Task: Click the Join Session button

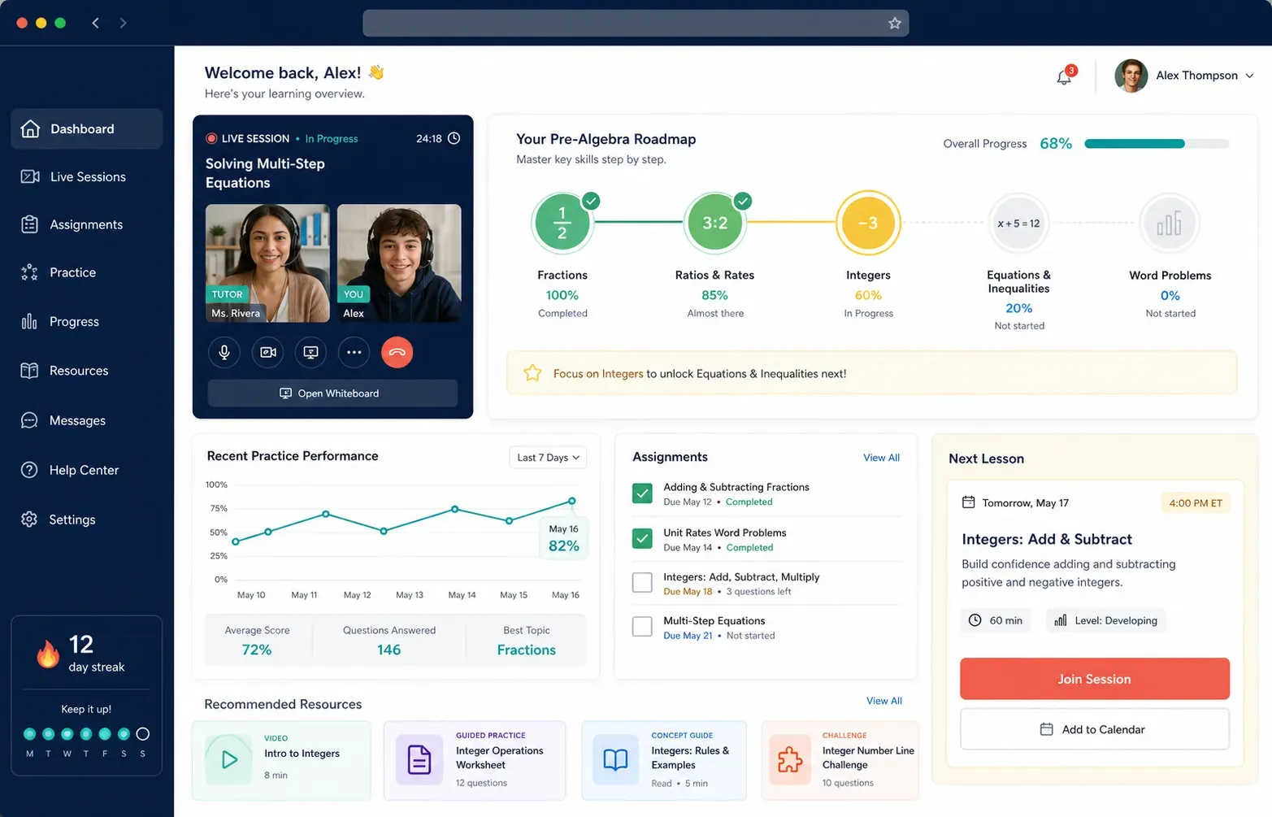Action: (1094, 679)
